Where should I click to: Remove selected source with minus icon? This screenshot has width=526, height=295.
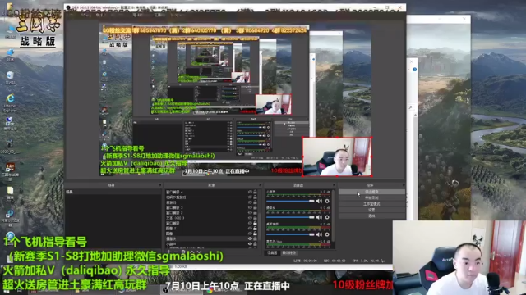pyautogui.click(x=176, y=252)
